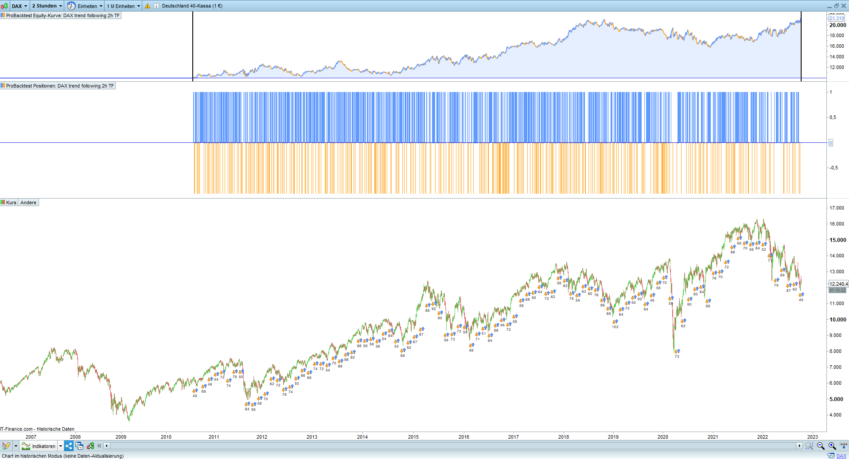Click the clock icon beside Einheiten

(71, 6)
